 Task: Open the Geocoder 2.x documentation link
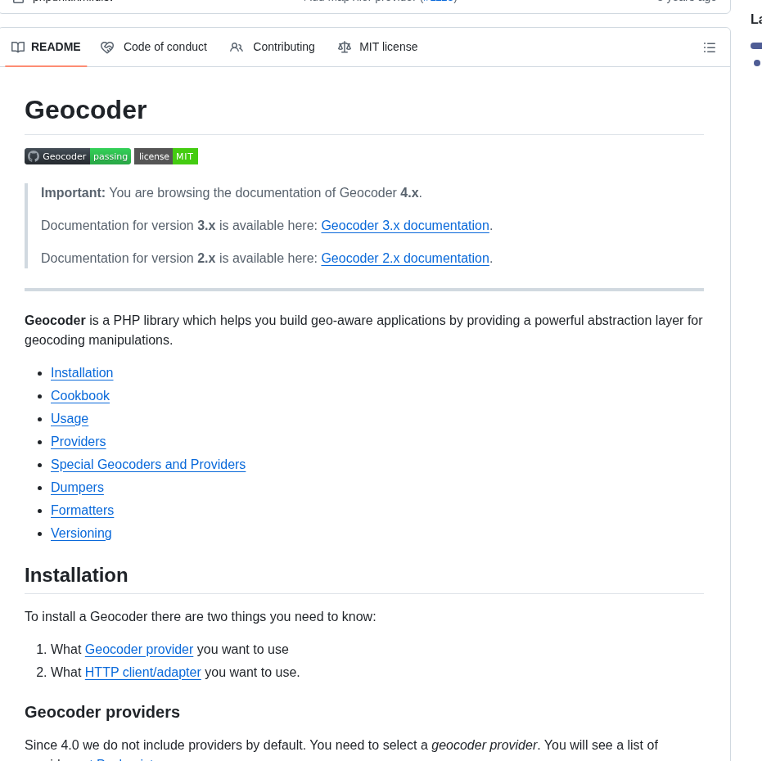(404, 258)
